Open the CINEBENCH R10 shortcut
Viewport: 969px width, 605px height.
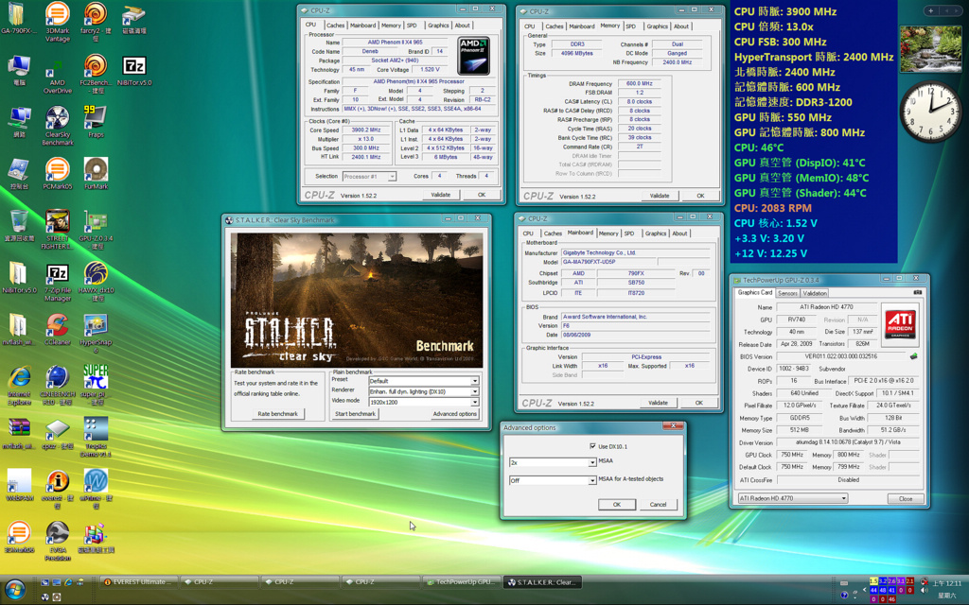click(58, 386)
